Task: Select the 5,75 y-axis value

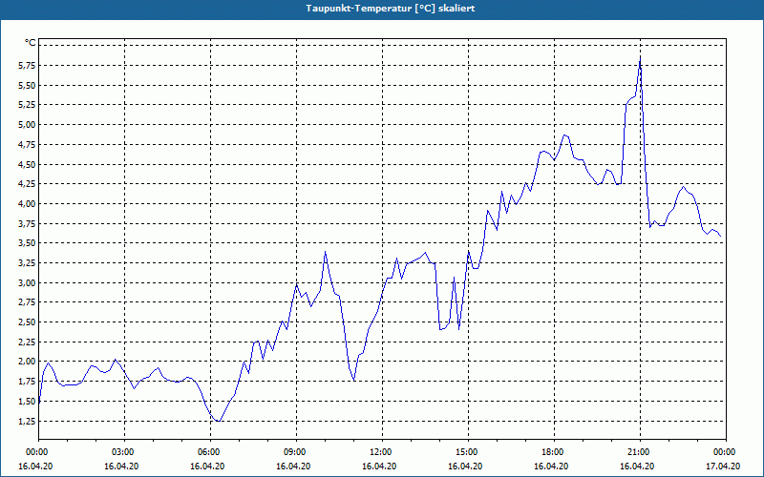Action: [x=27, y=66]
